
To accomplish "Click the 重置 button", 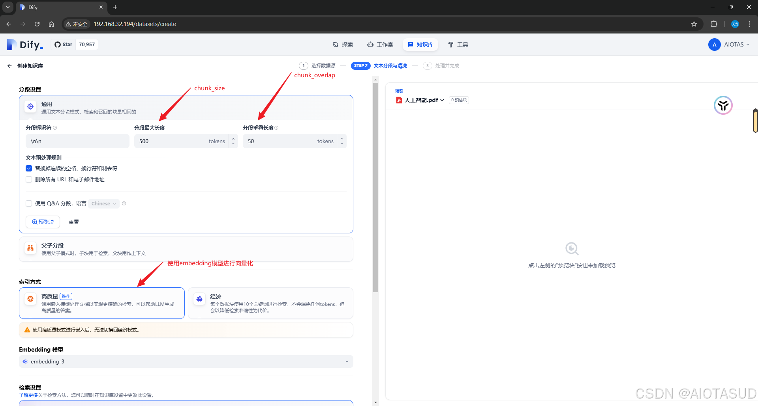I will (73, 222).
